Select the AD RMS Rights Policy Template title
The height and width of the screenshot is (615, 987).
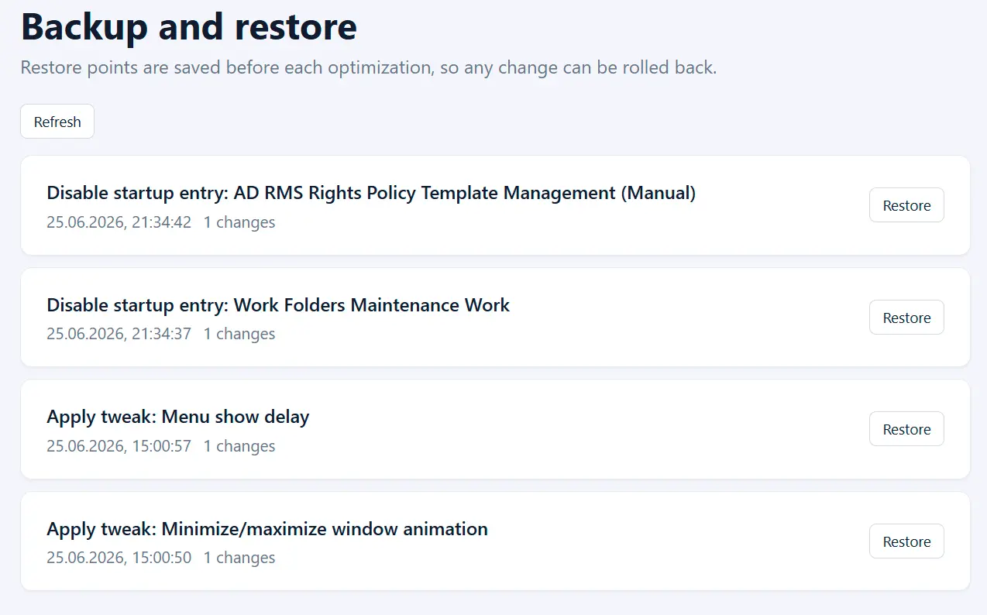click(x=371, y=193)
